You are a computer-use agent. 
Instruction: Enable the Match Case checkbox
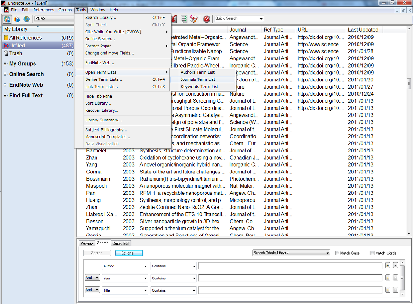coord(337,253)
